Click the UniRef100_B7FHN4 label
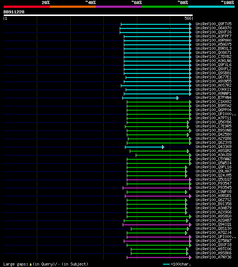 point(213,97)
